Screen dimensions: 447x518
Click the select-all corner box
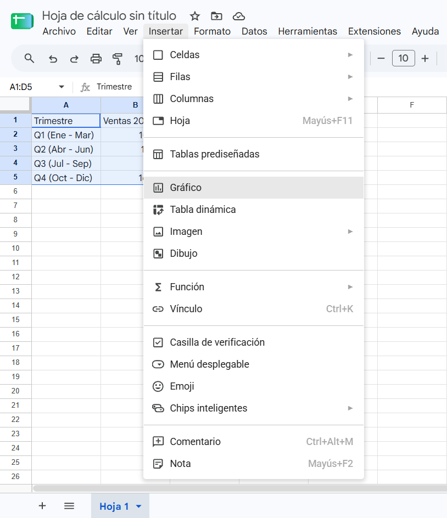15,105
